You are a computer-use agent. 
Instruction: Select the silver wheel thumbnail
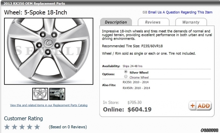coord(40,94)
